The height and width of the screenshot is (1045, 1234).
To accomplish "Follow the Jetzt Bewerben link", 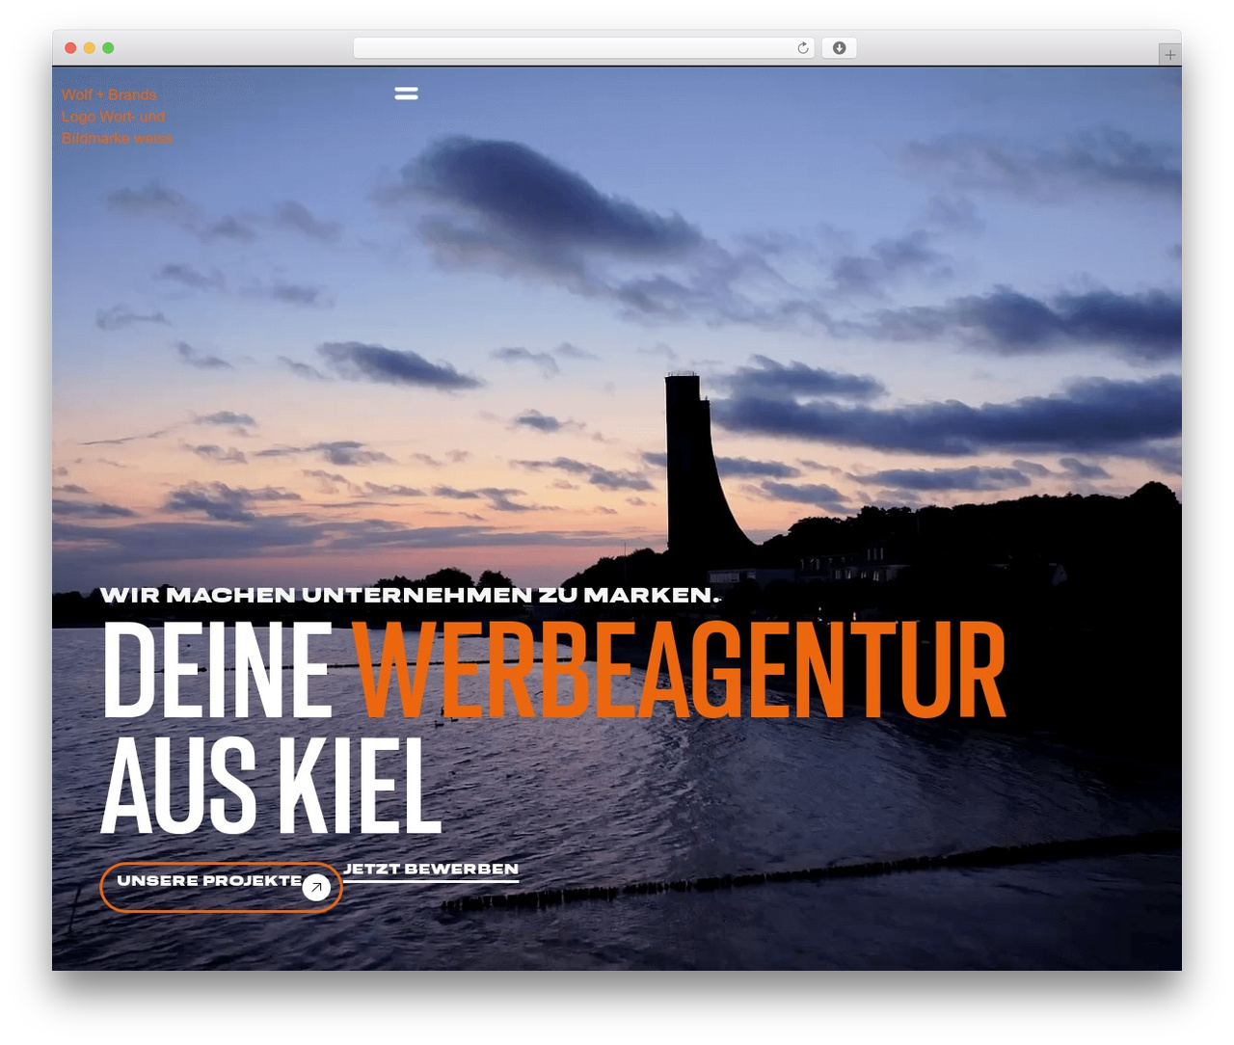I will coord(431,870).
